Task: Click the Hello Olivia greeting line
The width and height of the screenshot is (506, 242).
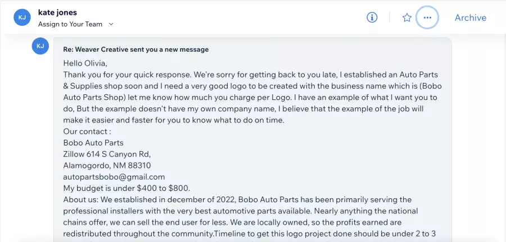Action: (x=85, y=63)
